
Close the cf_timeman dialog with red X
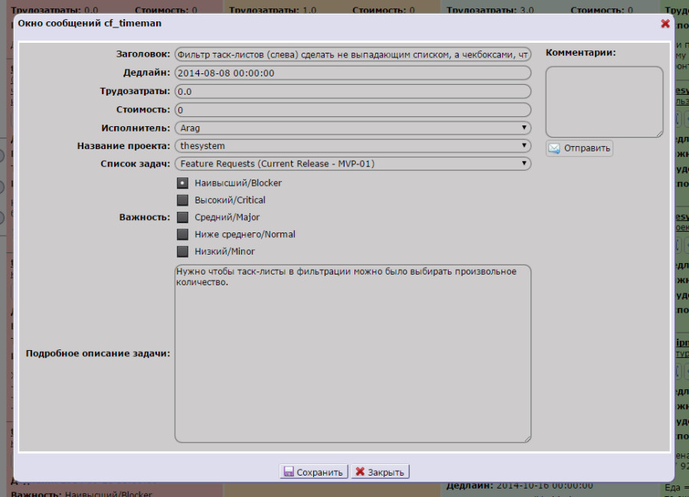pyautogui.click(x=665, y=24)
